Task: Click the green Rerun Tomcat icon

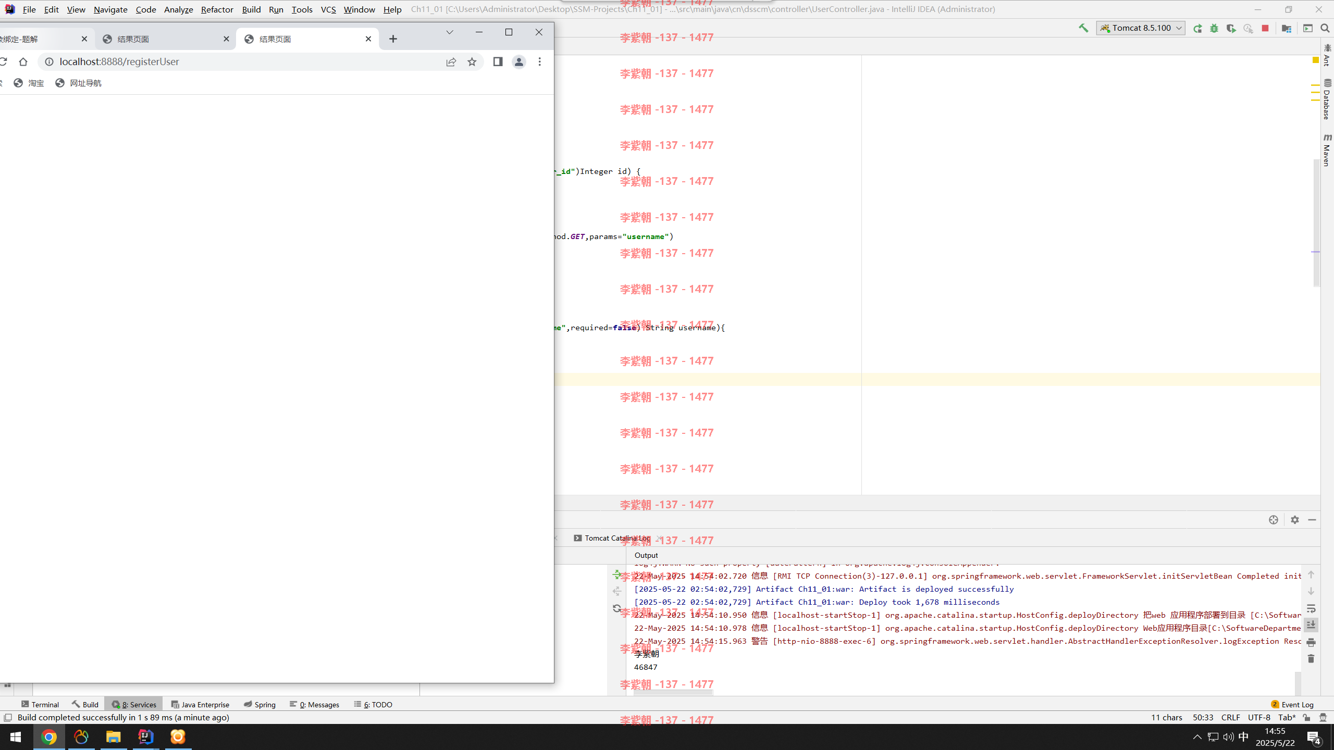Action: click(x=1197, y=29)
